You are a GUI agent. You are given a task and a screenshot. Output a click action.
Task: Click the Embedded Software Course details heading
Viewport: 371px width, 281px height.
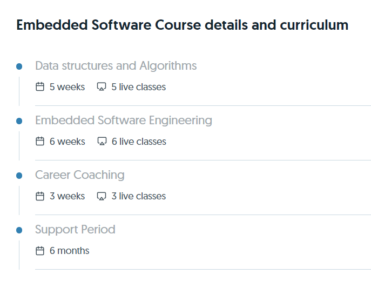coord(182,25)
